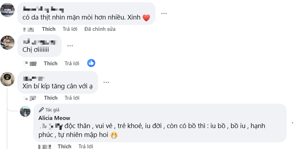The width and height of the screenshot is (294, 149).
Task: Open options menu for "Chị ơiiiiiii" comment
Action: point(70,46)
